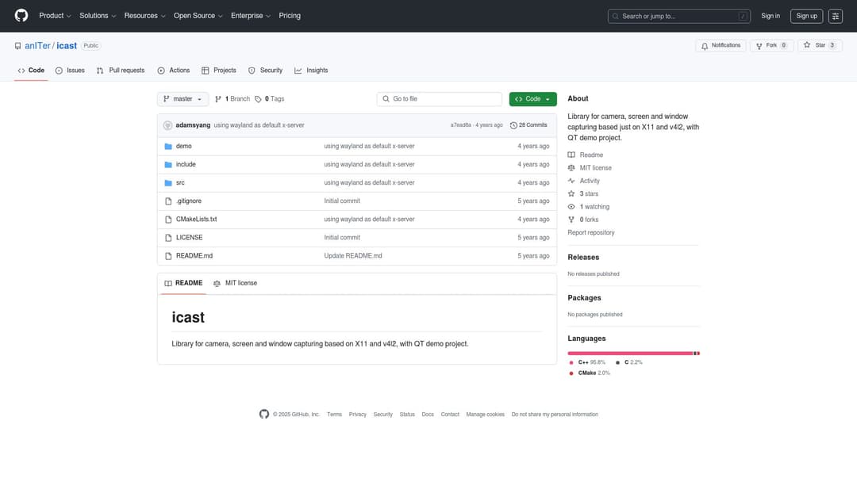Click the src folder icon

click(x=168, y=183)
